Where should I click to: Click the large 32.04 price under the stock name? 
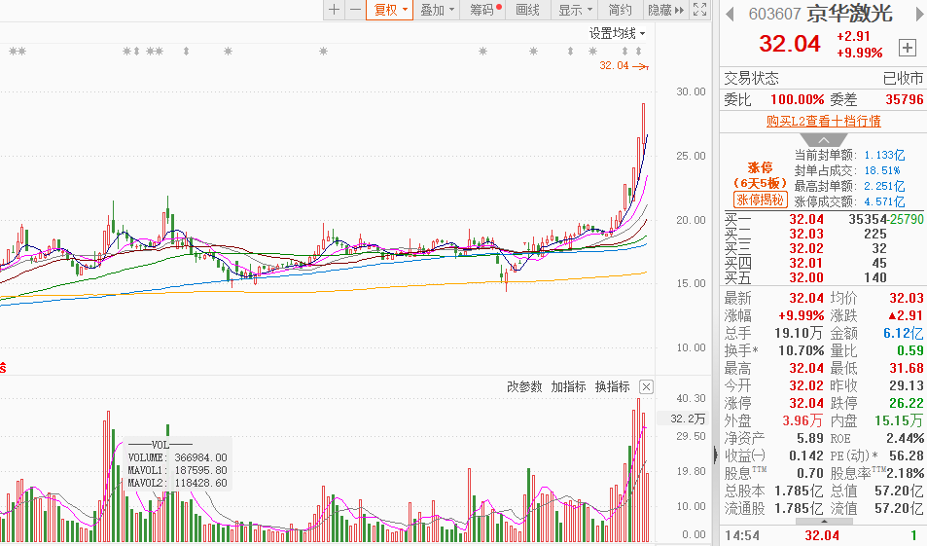pyautogui.click(x=789, y=44)
